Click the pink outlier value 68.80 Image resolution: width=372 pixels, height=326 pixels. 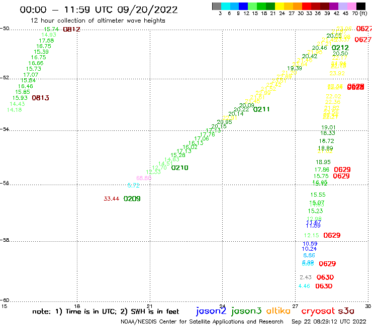coord(144,178)
